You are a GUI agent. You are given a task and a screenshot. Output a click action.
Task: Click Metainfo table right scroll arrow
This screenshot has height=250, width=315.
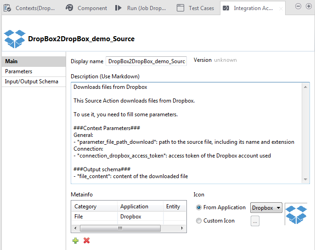182,228
